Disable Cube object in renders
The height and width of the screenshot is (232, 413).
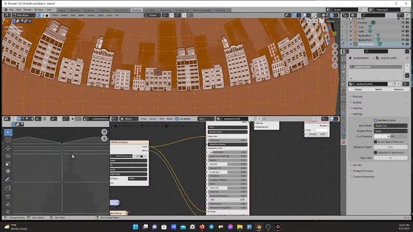tap(407, 27)
